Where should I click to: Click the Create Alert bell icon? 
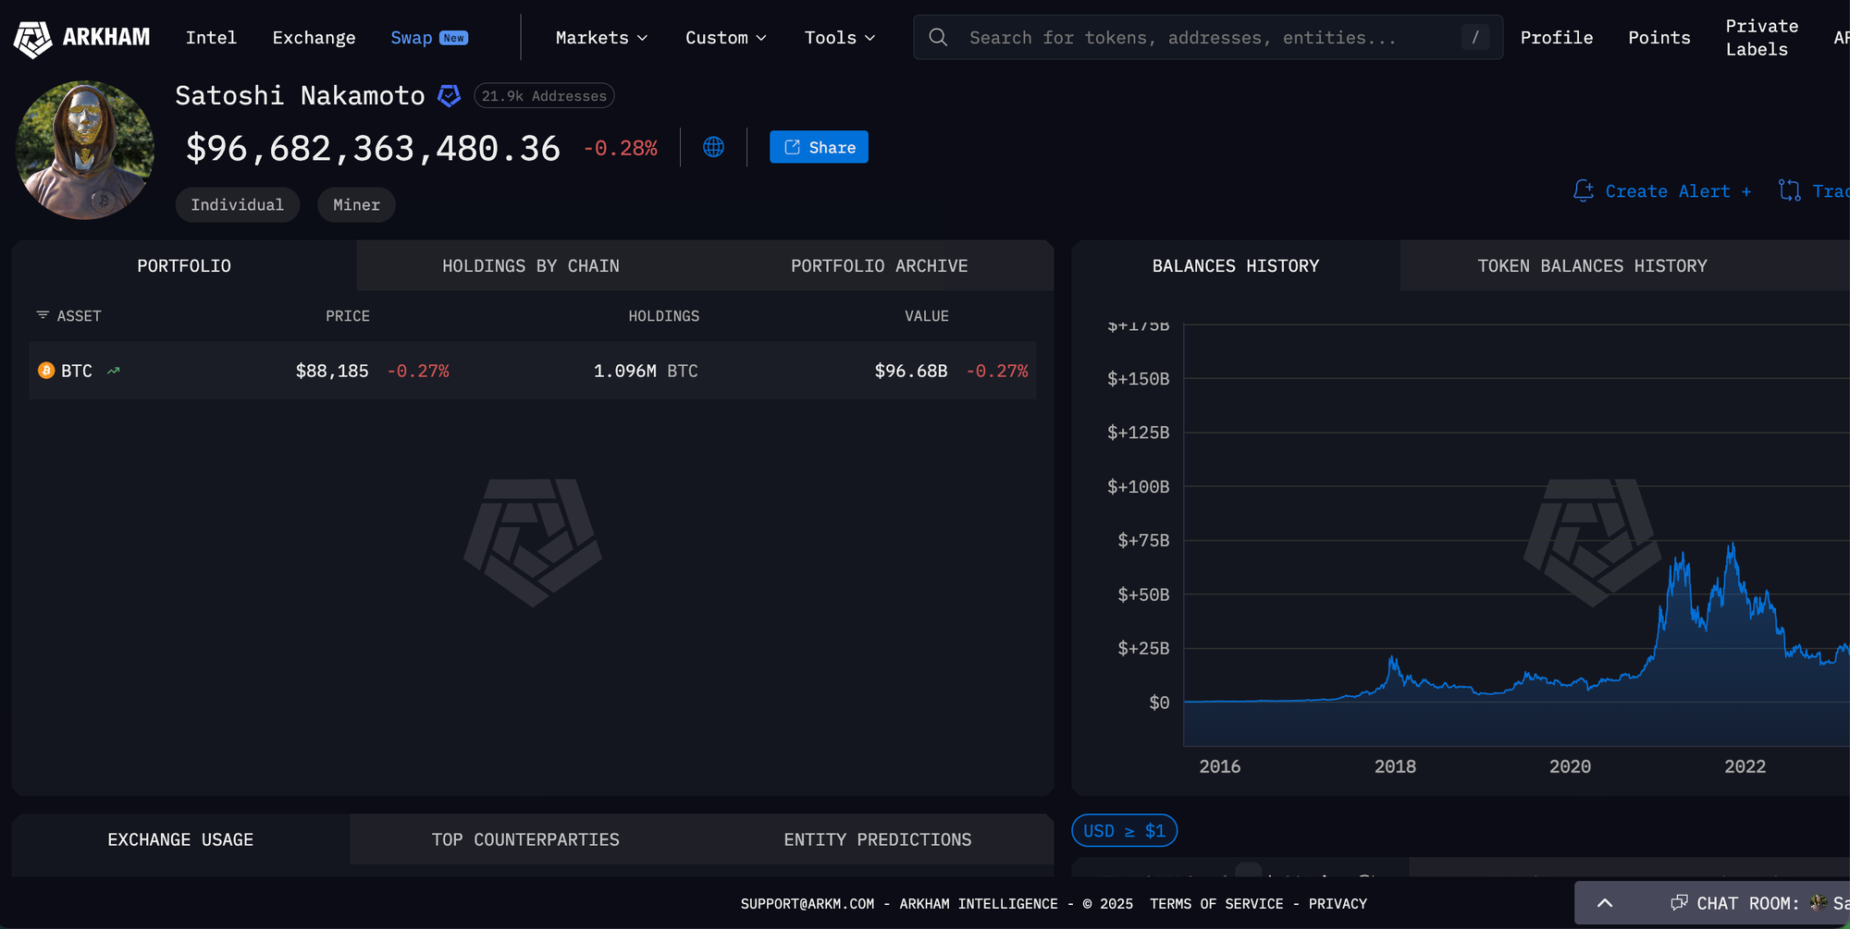click(1583, 191)
